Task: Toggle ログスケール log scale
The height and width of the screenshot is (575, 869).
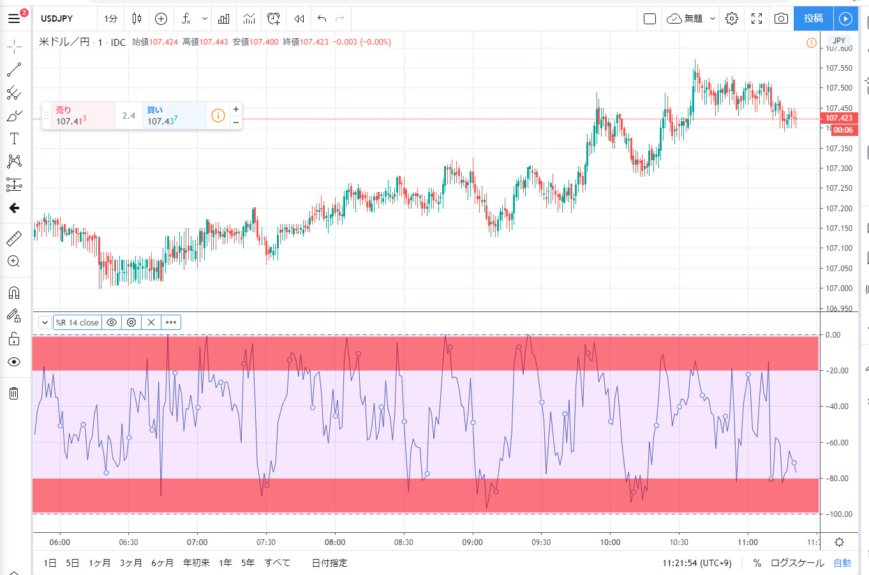Action: pyautogui.click(x=798, y=563)
